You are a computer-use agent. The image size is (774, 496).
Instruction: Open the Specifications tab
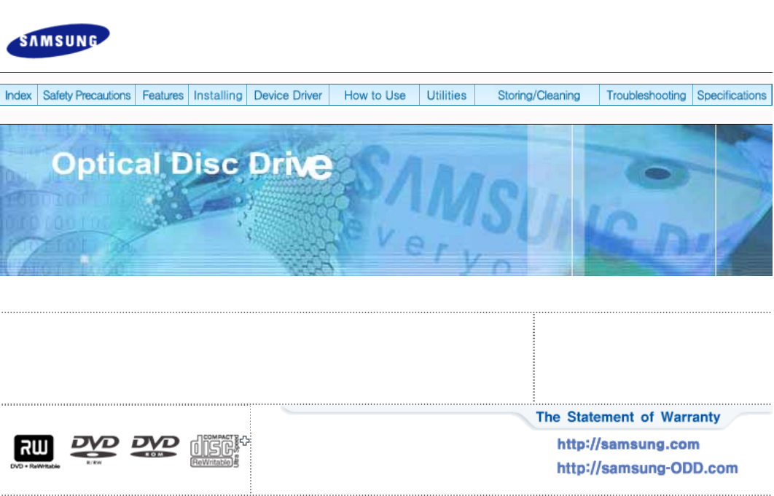click(x=732, y=95)
